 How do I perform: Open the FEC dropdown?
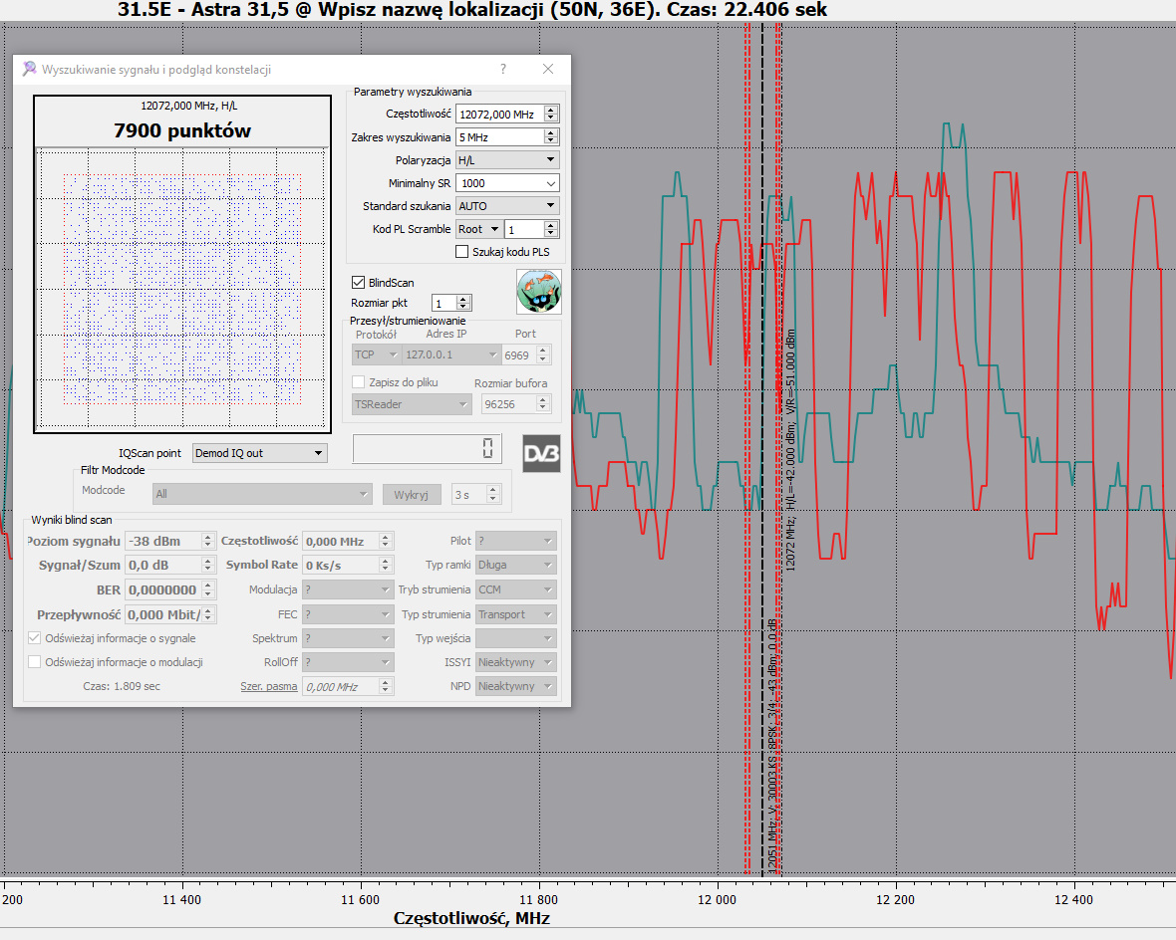pos(348,614)
